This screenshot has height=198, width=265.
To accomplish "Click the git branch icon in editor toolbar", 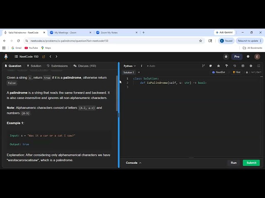I will pos(203,66).
